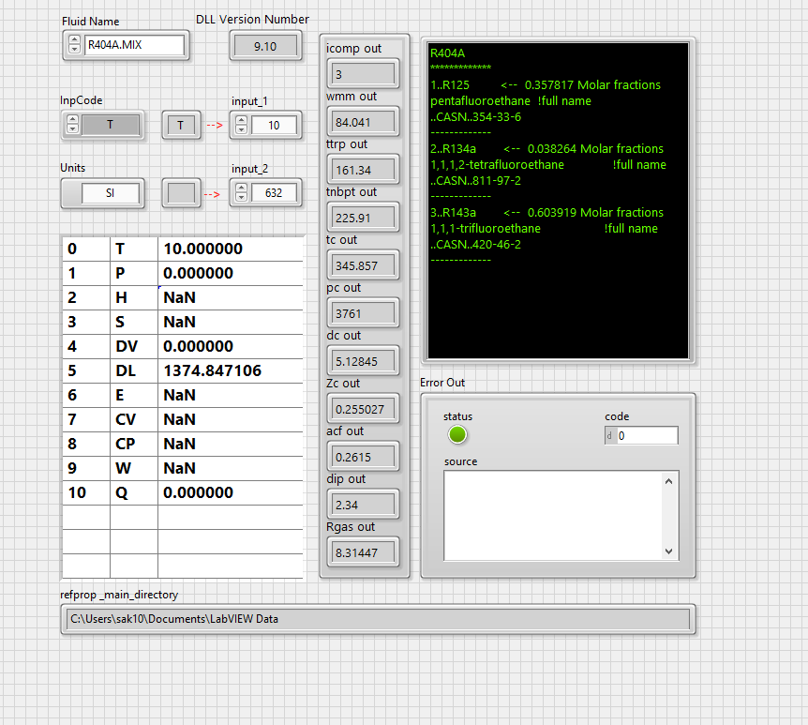Click the InpCode down-arrow selector
Screen dimensions: 808x725
[73, 129]
